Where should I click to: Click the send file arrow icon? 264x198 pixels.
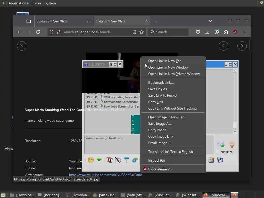[x=220, y=144]
